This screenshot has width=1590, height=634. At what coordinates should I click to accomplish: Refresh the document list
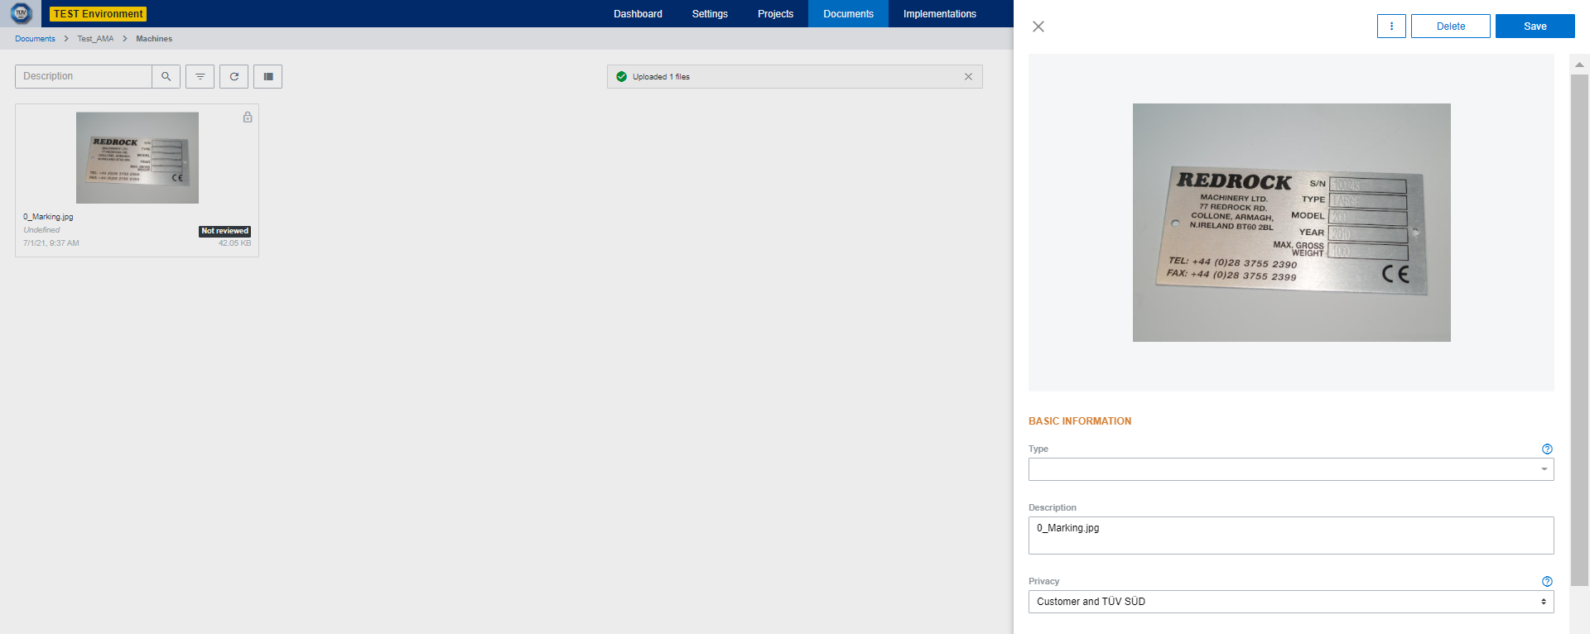click(x=234, y=77)
